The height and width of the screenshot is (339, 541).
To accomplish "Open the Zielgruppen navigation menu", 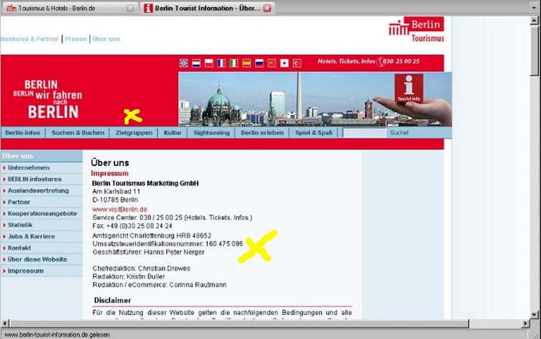I will pos(133,132).
